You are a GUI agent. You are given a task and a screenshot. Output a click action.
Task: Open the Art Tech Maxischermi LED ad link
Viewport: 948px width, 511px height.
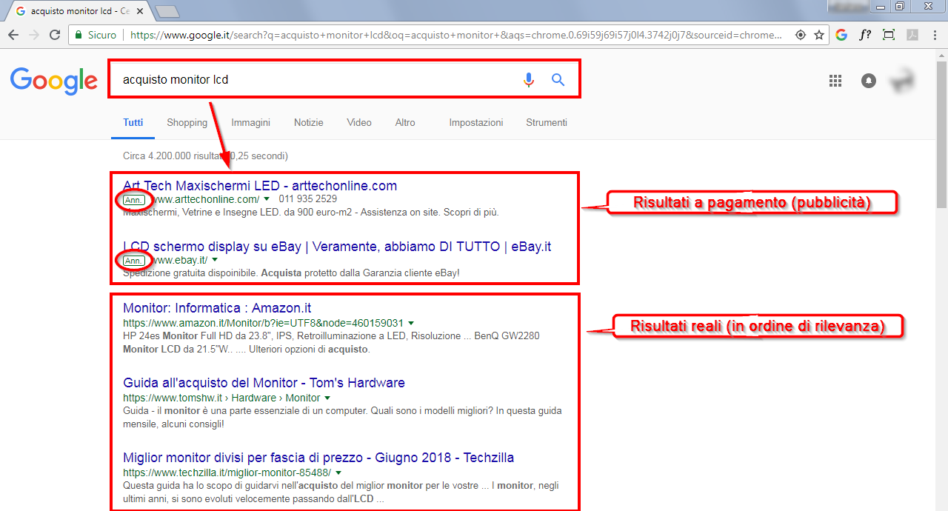[260, 186]
